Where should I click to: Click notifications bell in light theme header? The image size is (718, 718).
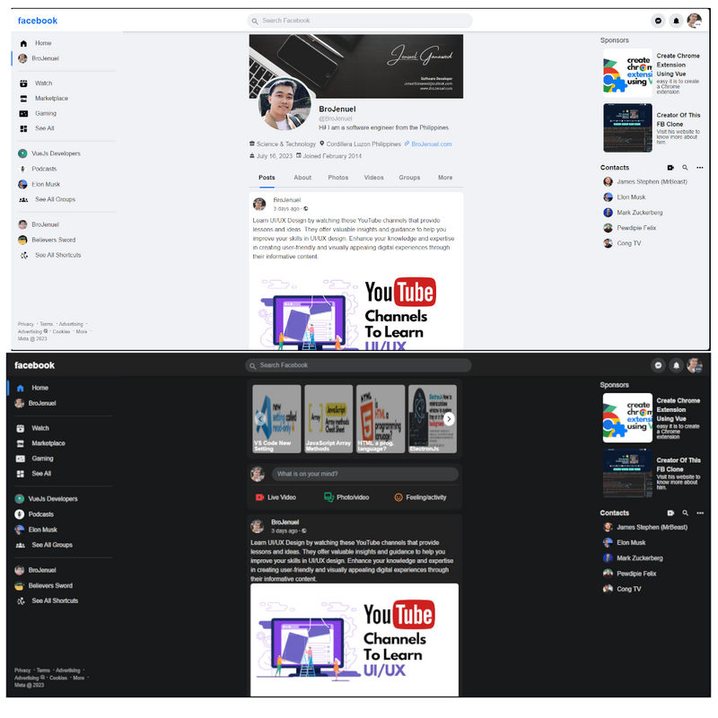coord(677,21)
